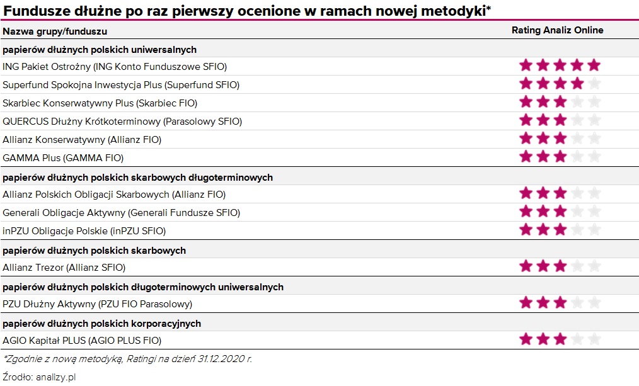
Task: Click the star rating for inPZU Obligacje Polskie
Action: [x=560, y=229]
